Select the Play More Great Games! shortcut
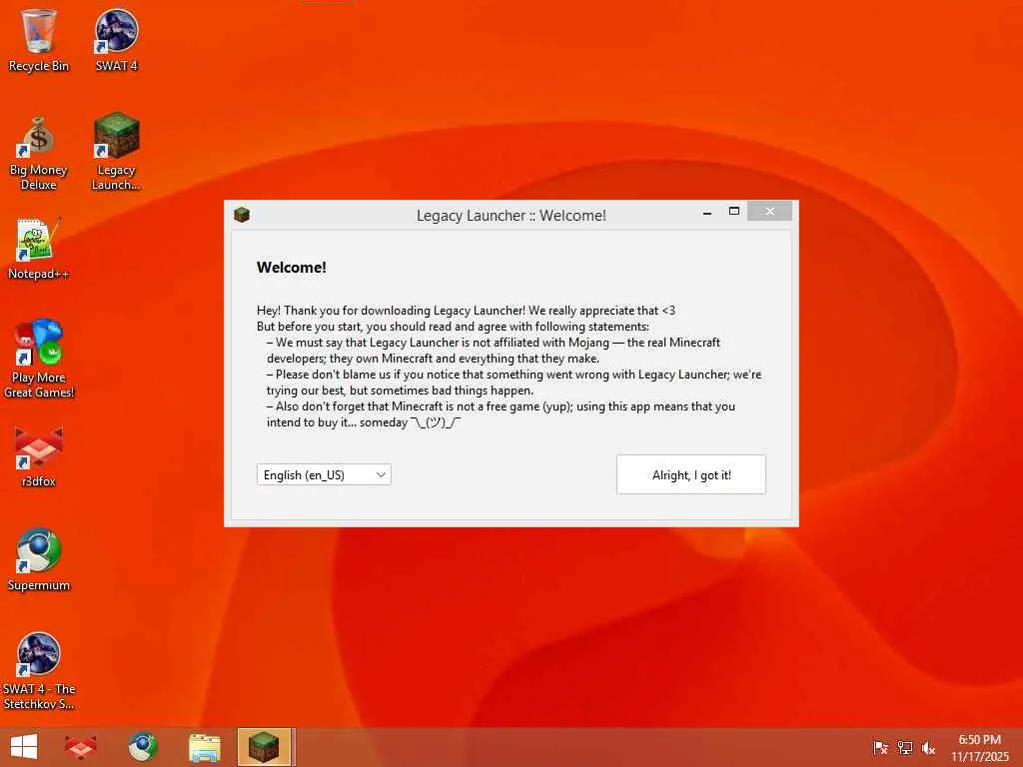The image size is (1023, 767). click(39, 359)
